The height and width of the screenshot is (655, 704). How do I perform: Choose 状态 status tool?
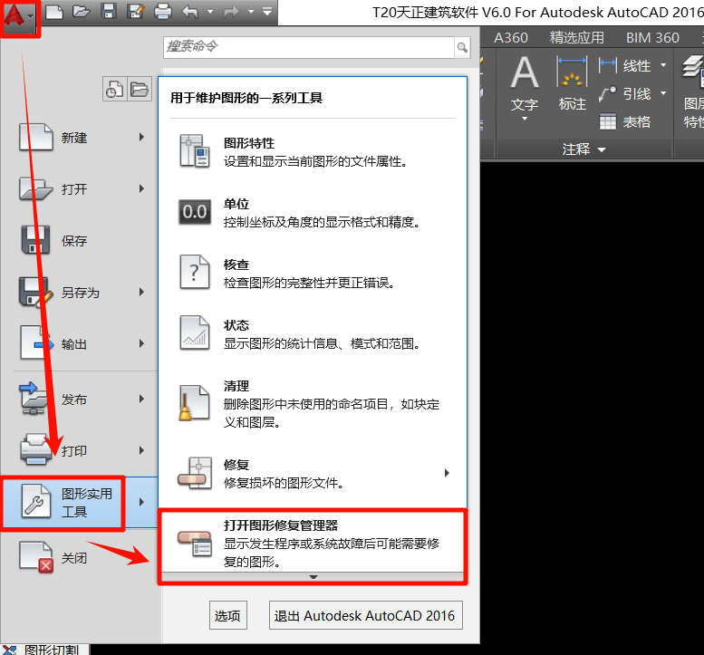click(313, 334)
